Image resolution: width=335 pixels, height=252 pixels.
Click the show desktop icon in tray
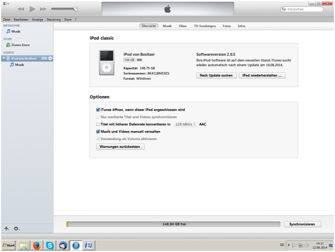pyautogui.click(x=331, y=245)
